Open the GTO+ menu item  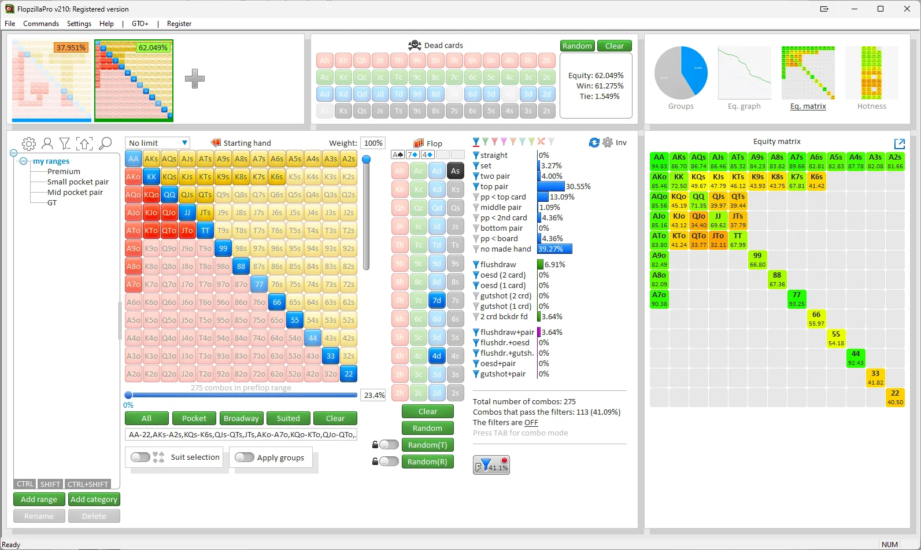[x=140, y=24]
